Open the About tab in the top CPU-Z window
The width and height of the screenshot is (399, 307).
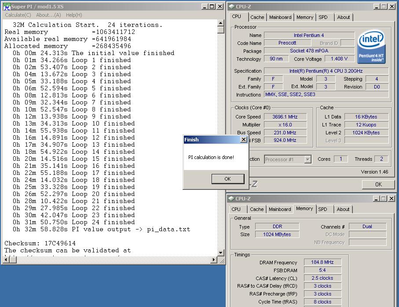click(x=344, y=17)
